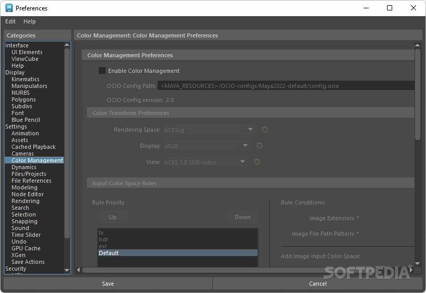Image resolution: width=426 pixels, height=293 pixels.
Task: Enable Color Management checkbox
Action: tap(102, 71)
